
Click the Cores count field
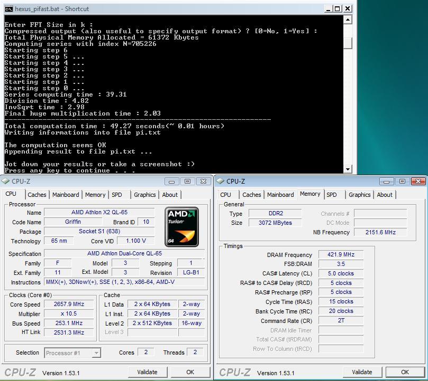click(146, 352)
